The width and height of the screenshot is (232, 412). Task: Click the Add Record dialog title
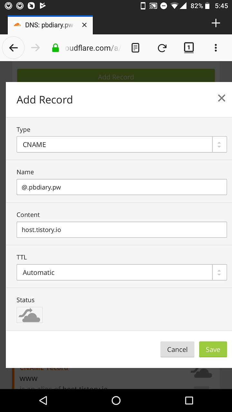[x=44, y=100]
